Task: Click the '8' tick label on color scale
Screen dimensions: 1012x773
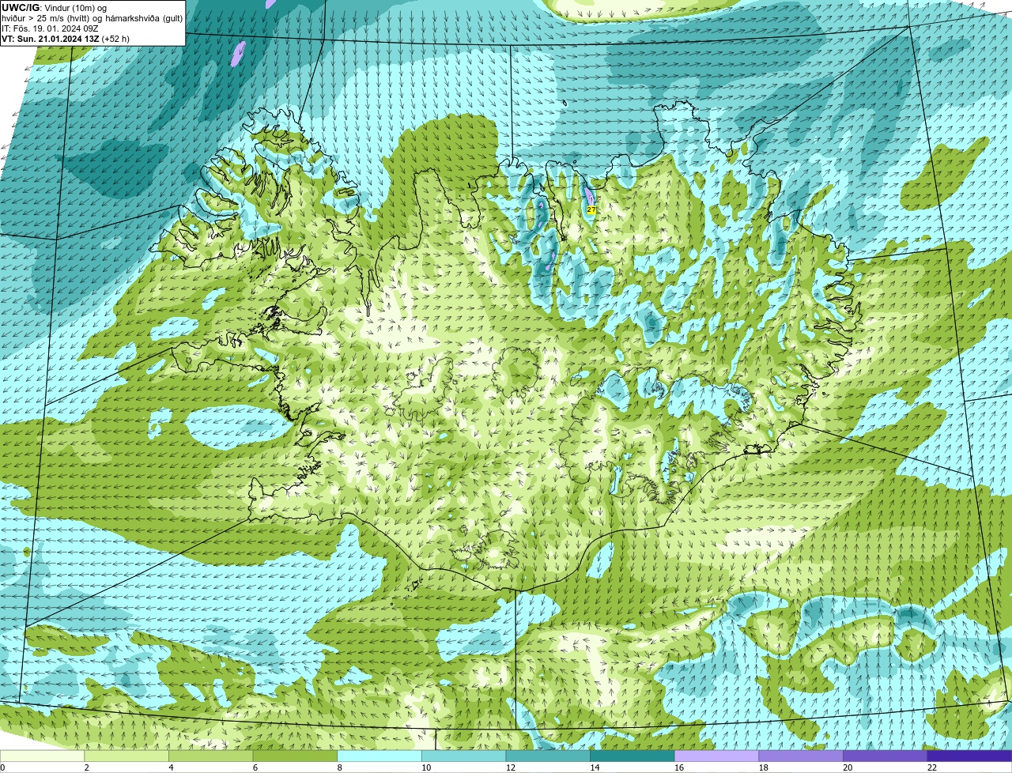Action: [339, 767]
